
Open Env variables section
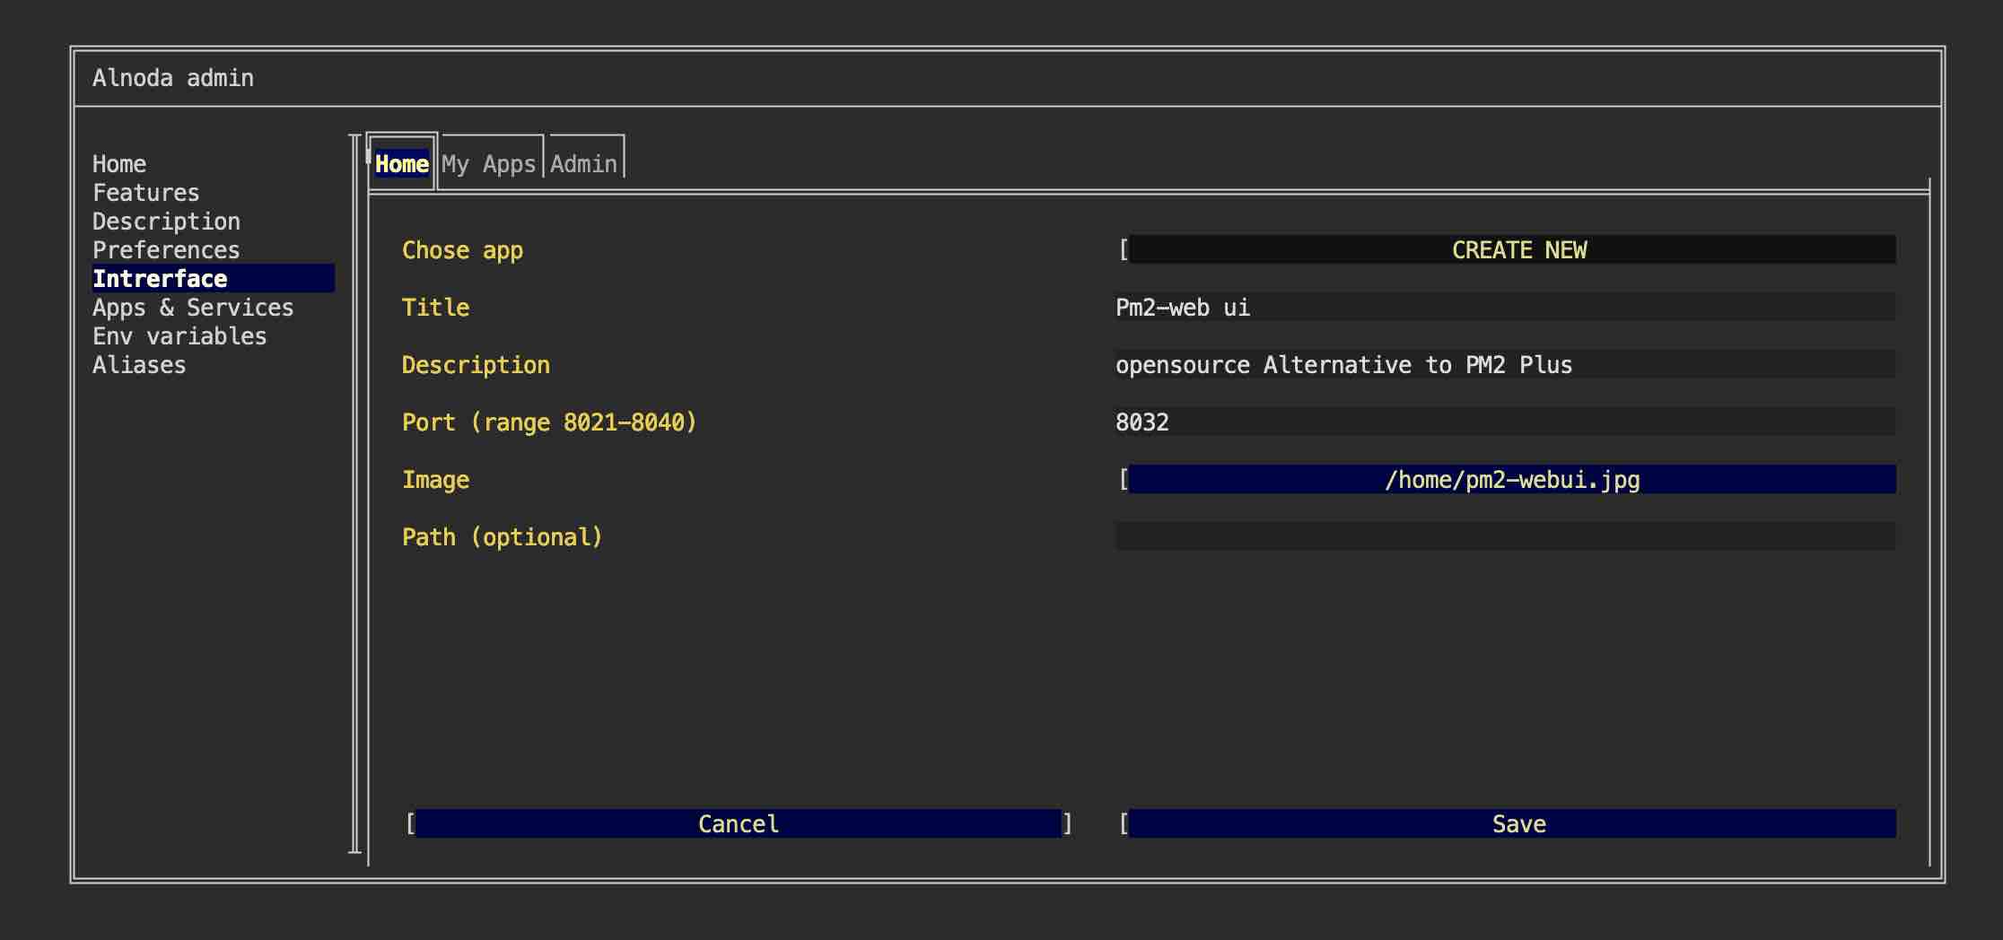point(179,336)
